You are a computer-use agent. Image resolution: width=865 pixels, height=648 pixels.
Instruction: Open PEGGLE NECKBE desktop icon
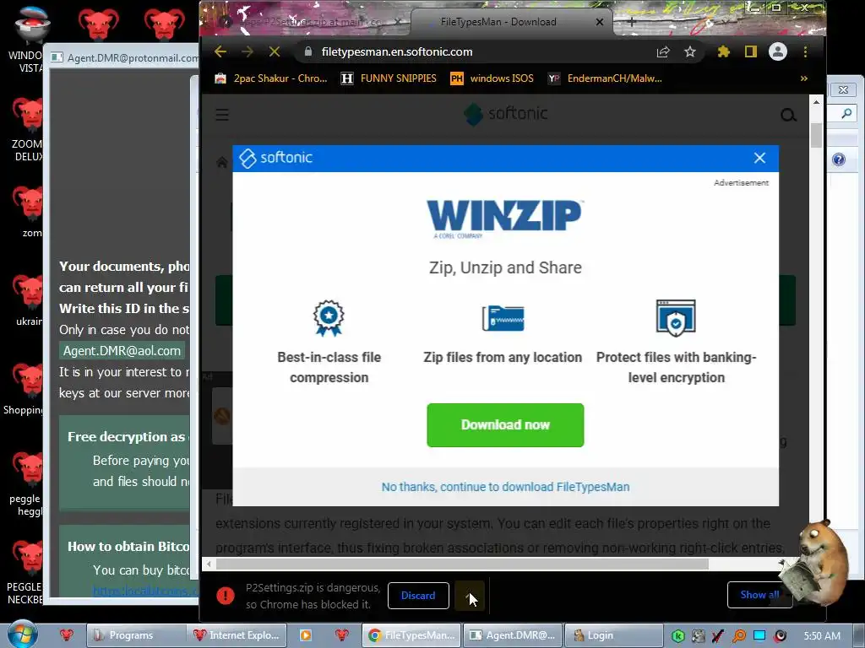pos(25,572)
